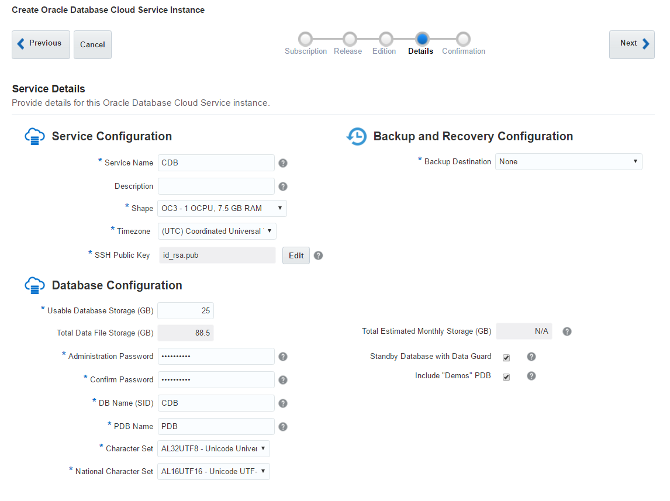Uncheck the Include "Demos" PDB checkbox
Screen dimensions: 670x501
506,376
